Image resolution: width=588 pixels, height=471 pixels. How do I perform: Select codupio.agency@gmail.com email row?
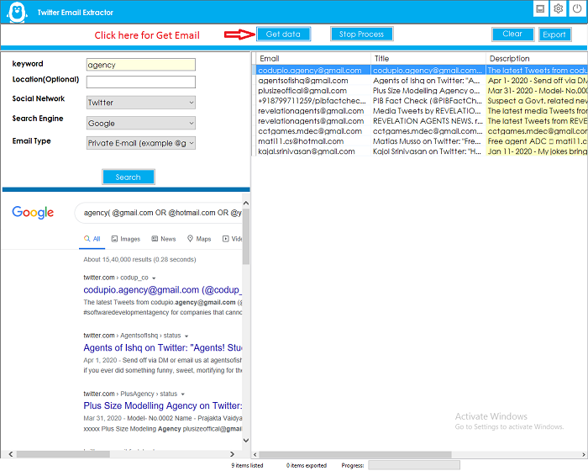(x=313, y=71)
